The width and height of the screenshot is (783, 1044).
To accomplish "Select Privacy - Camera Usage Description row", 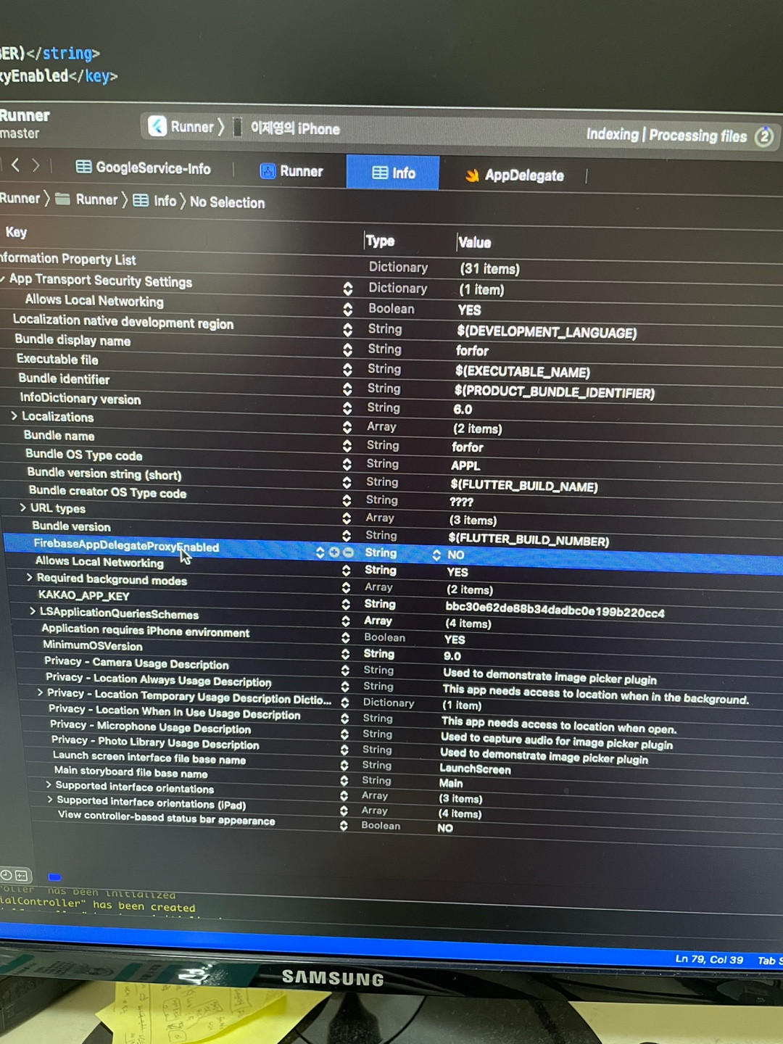I will [136, 663].
